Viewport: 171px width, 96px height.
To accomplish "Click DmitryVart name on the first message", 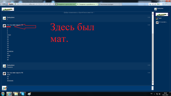I will point(11,17).
